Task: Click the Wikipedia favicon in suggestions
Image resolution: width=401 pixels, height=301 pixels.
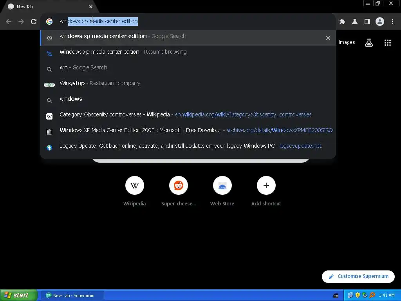Action: tap(49, 116)
